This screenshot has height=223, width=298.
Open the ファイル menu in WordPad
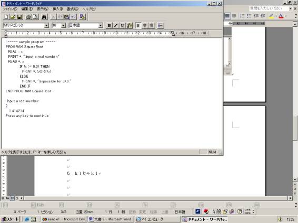9,9
